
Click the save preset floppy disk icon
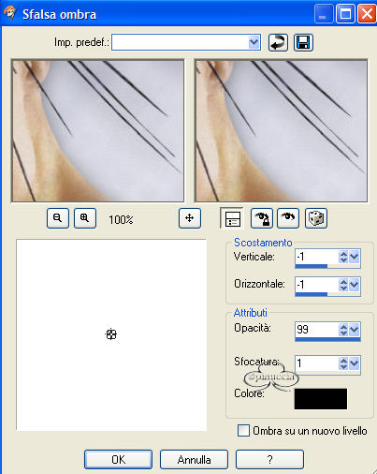point(303,42)
